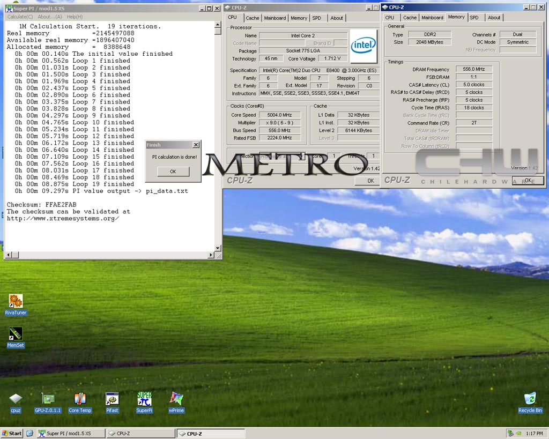Select Memory tab in right CPU-Z window

tap(456, 17)
